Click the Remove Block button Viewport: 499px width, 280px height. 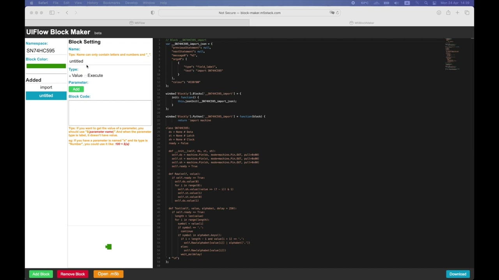point(73,274)
